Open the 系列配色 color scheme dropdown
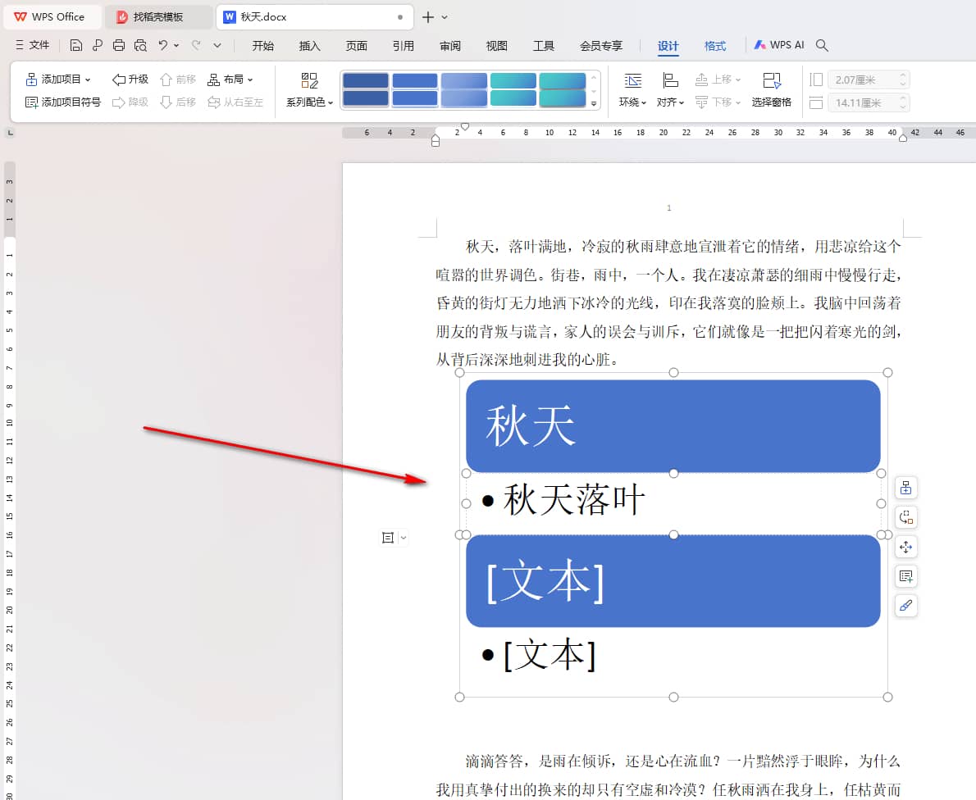 [309, 90]
